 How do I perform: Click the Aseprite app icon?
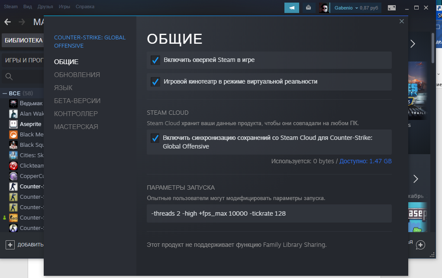tap(13, 124)
